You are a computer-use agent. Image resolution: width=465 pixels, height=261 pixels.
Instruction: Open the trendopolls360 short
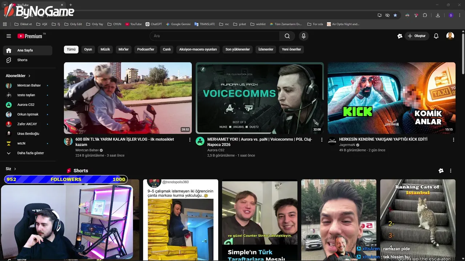pyautogui.click(x=181, y=220)
